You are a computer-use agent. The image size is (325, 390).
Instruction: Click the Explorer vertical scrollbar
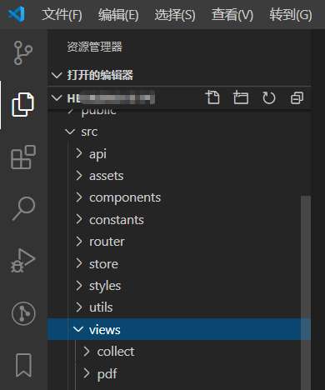pos(306,292)
